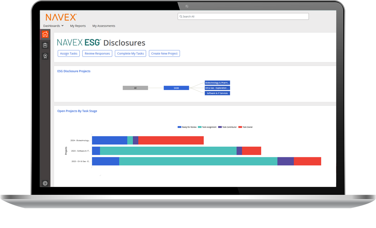Click blue Ready for Review bar for 2023 Oil & Gas

105,161
